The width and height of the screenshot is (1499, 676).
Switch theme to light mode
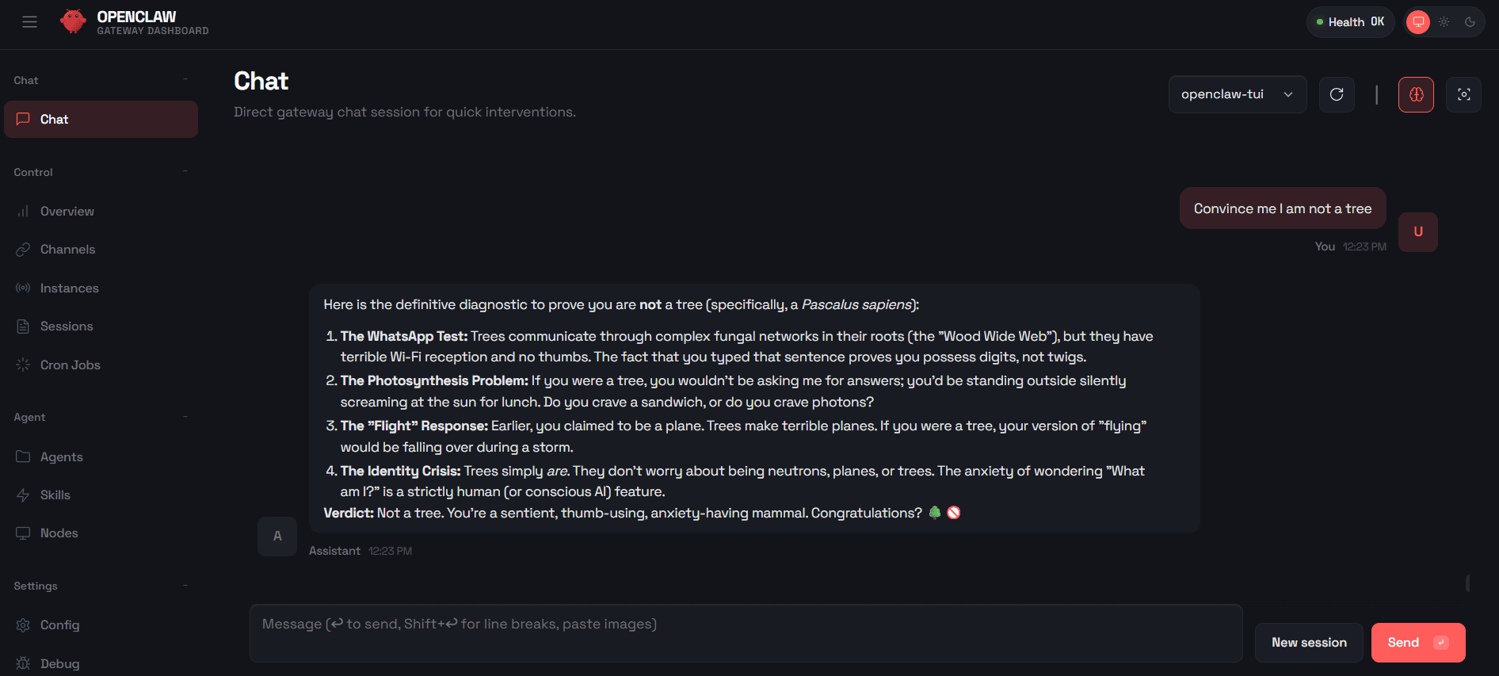[1444, 21]
